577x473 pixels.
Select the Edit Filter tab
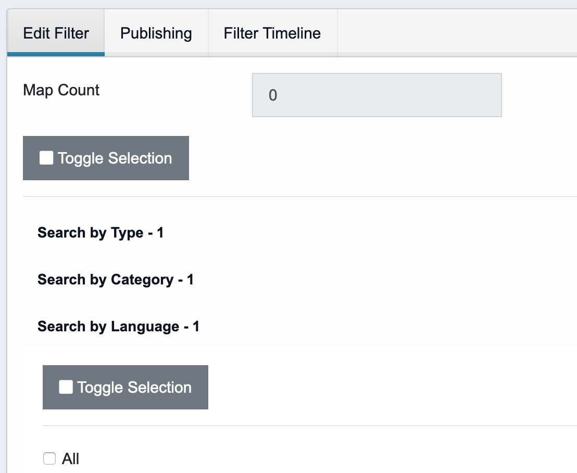pyautogui.click(x=56, y=33)
